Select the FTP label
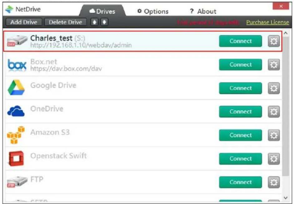The height and width of the screenshot is (204, 294). (37, 179)
